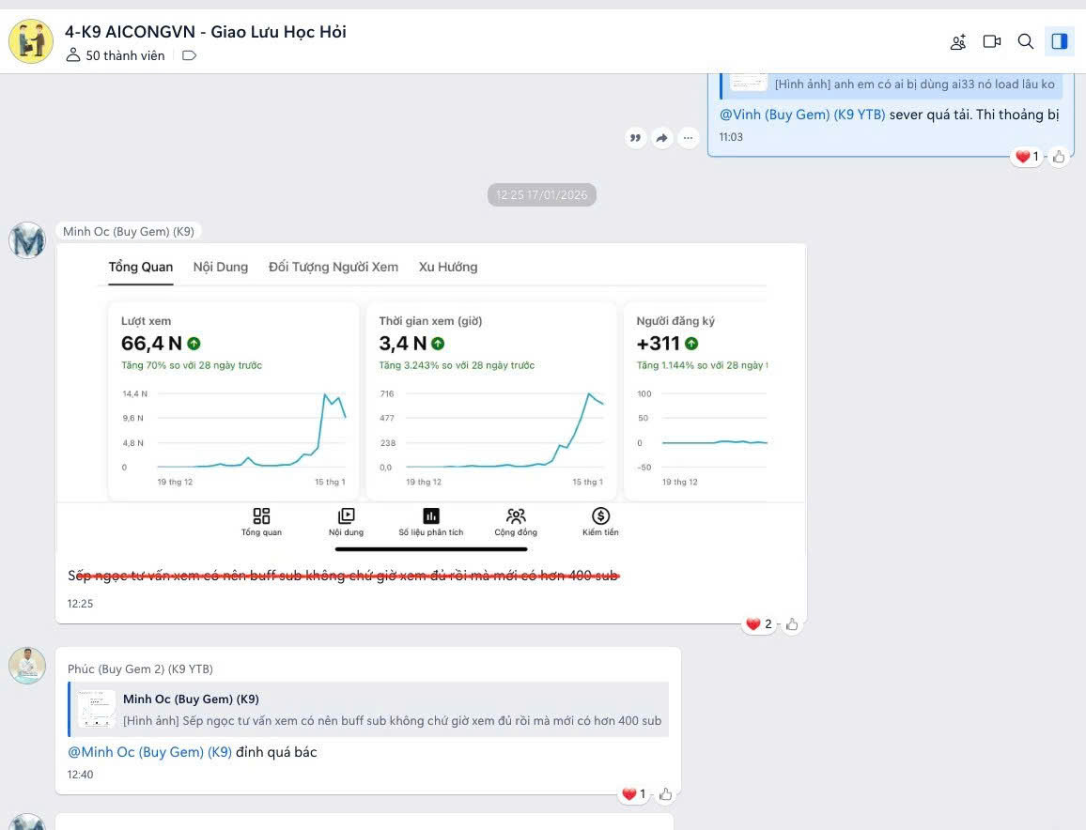1086x830 pixels.
Task: Select the Đối Tượng Người Xem tab
Action: click(334, 268)
